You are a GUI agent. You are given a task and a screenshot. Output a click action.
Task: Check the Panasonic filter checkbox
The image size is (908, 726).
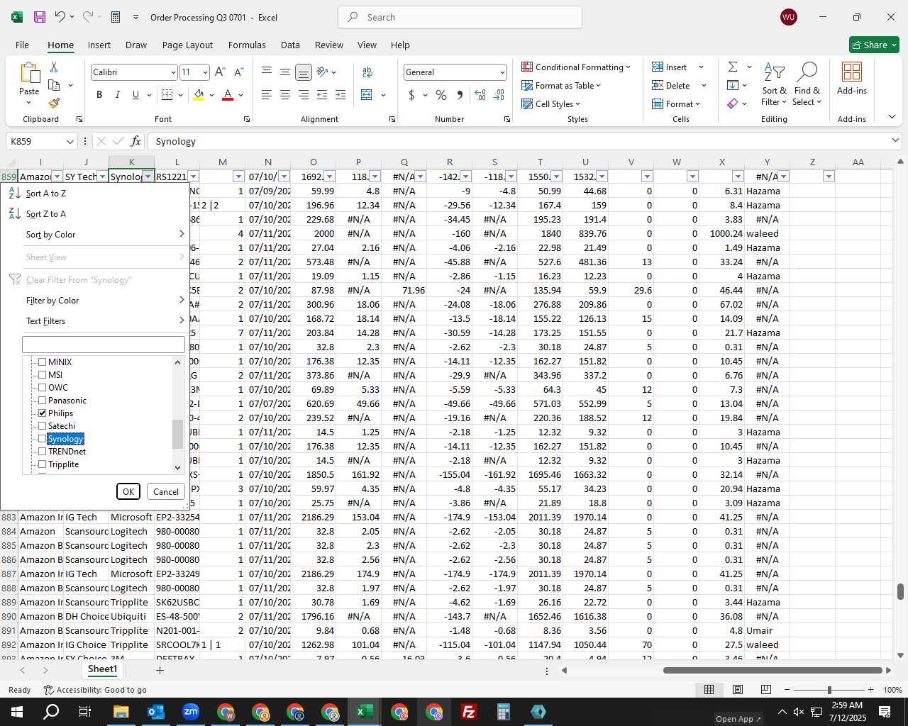[x=43, y=400]
